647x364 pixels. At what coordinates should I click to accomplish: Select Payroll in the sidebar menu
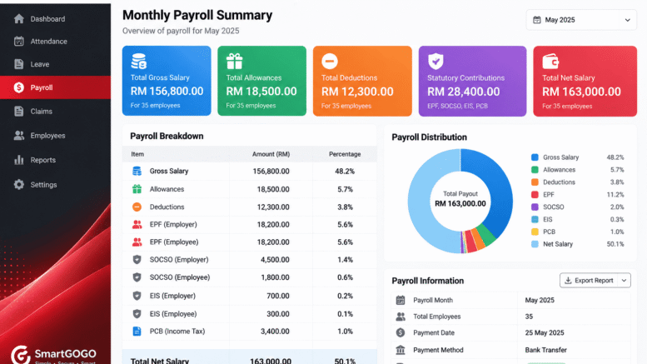click(55, 87)
